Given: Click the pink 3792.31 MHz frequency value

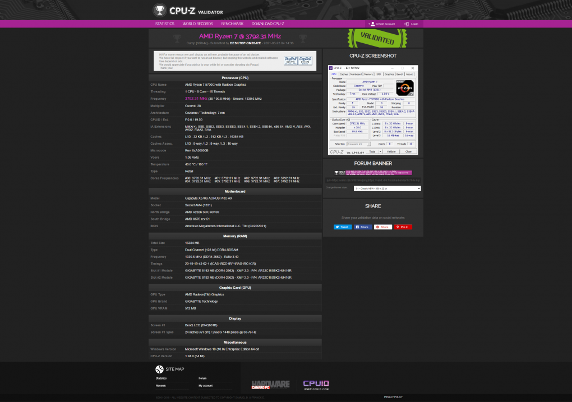Looking at the screenshot, I should 196,99.
